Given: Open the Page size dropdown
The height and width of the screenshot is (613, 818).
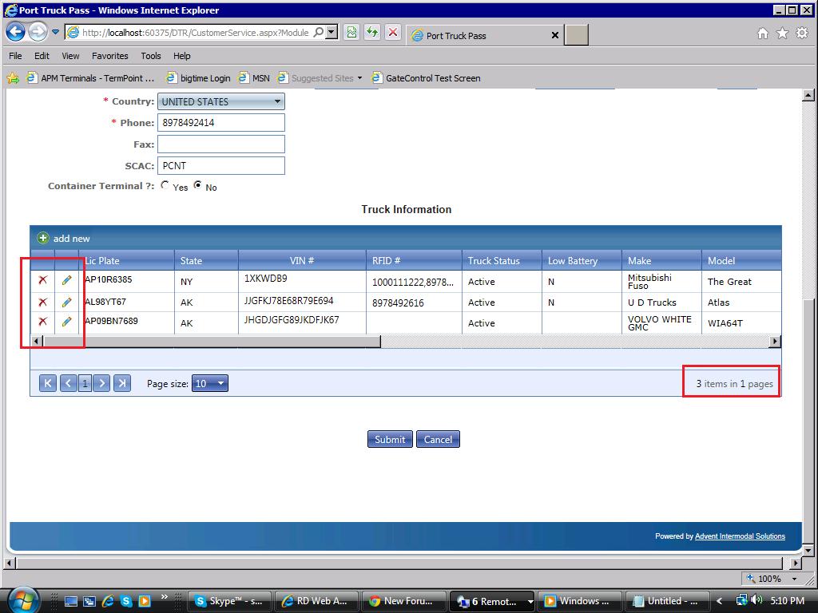Looking at the screenshot, I should pos(210,384).
